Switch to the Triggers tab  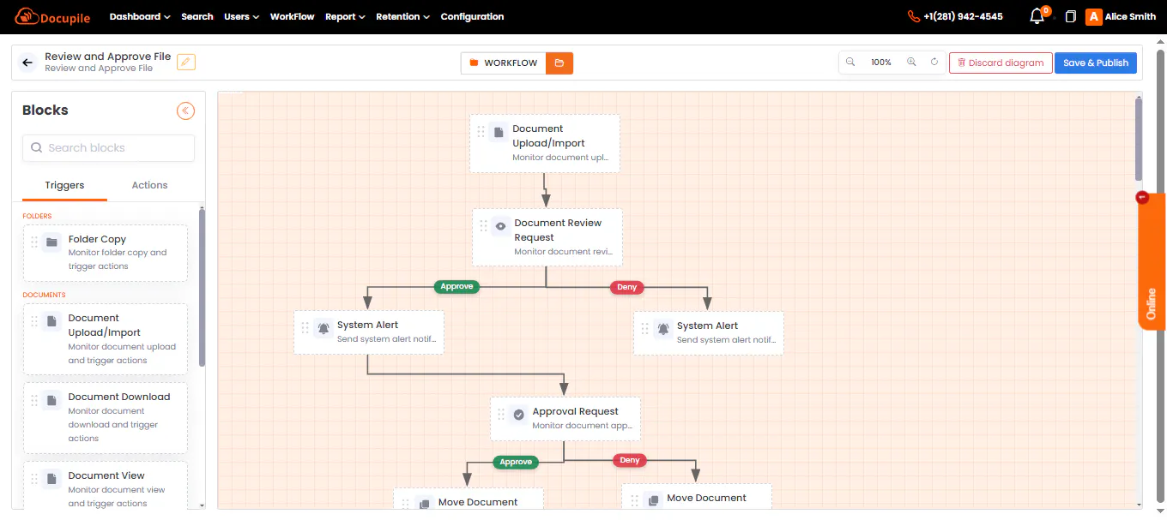pyautogui.click(x=64, y=185)
